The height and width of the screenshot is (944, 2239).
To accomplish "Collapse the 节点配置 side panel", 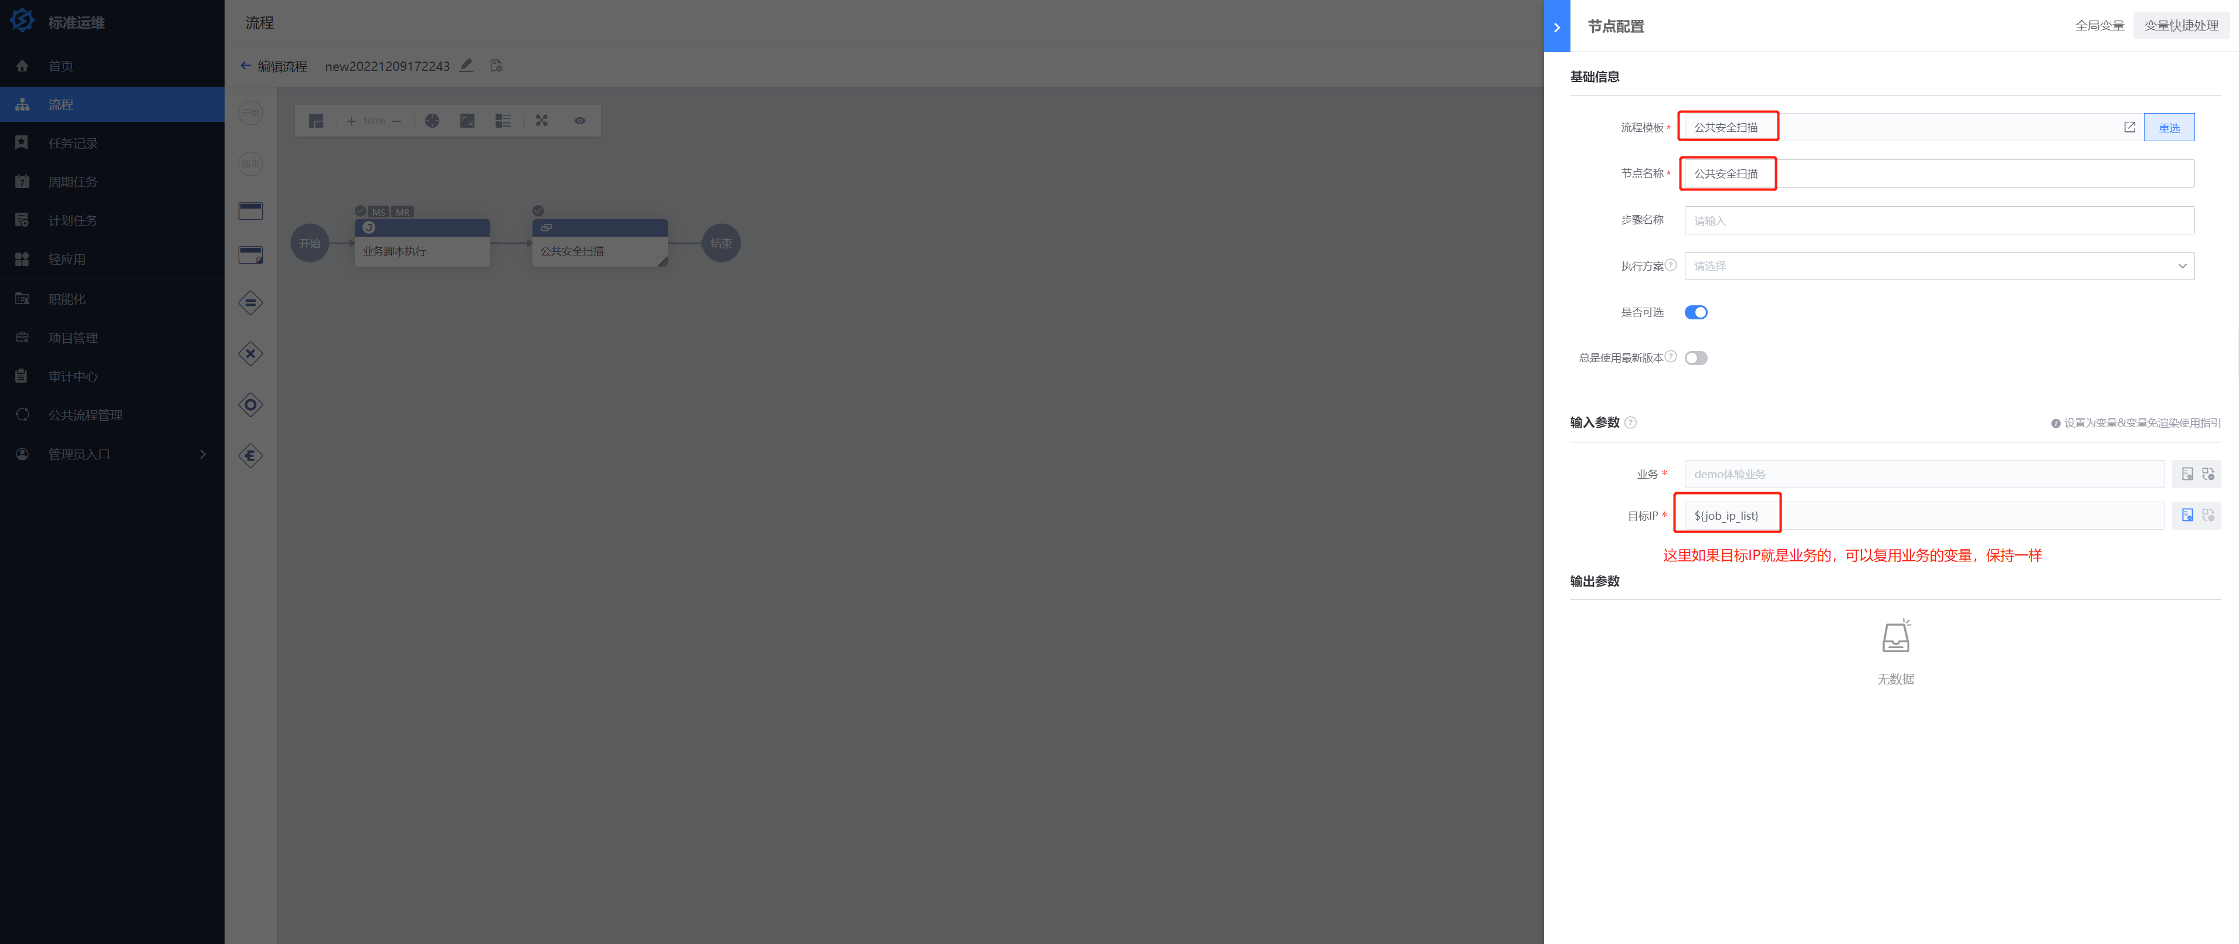I will coord(1557,27).
